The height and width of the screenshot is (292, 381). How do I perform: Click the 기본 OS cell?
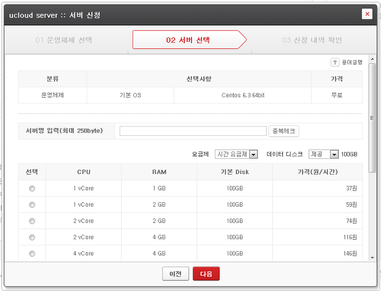(130, 95)
